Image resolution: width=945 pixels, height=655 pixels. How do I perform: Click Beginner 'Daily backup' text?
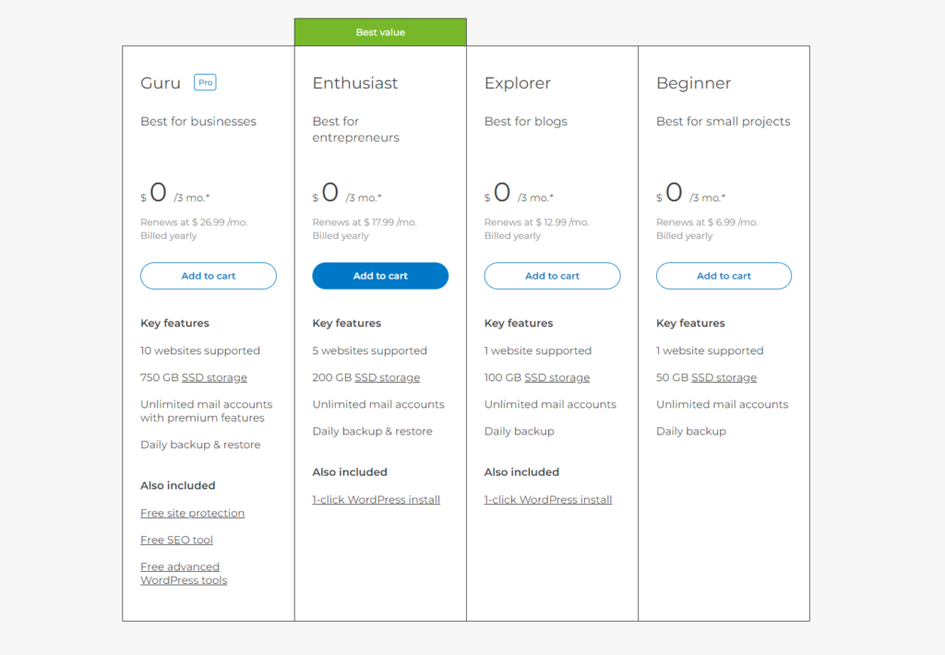pyautogui.click(x=691, y=432)
